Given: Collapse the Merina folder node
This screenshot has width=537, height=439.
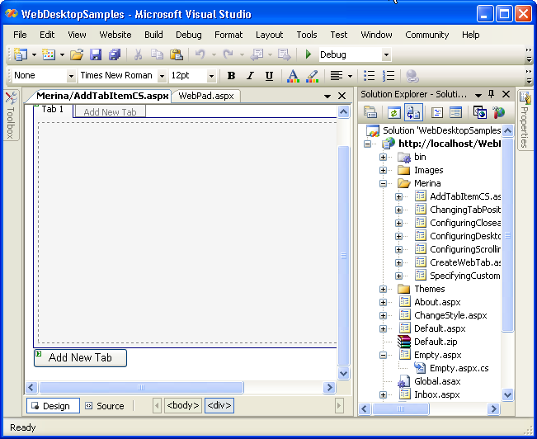Looking at the screenshot, I should [383, 183].
